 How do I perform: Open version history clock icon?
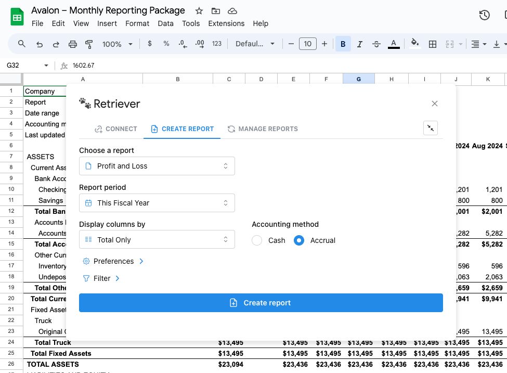click(484, 15)
